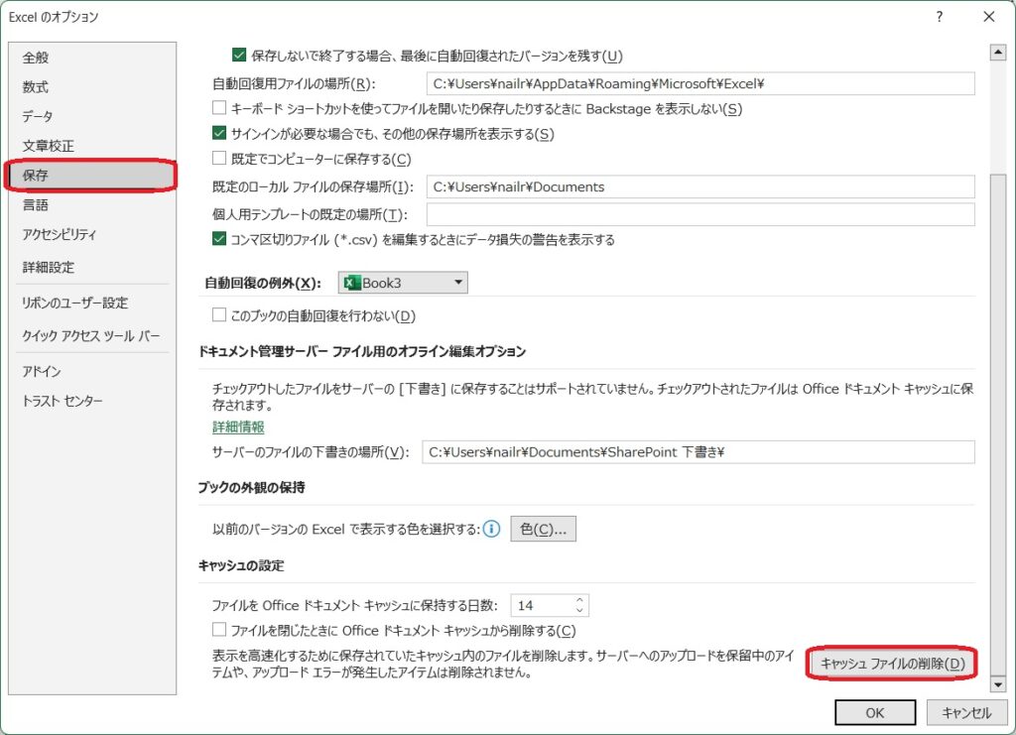Click the 自動回復用ファイルの場所 path field
This screenshot has height=735, width=1016.
tap(700, 83)
